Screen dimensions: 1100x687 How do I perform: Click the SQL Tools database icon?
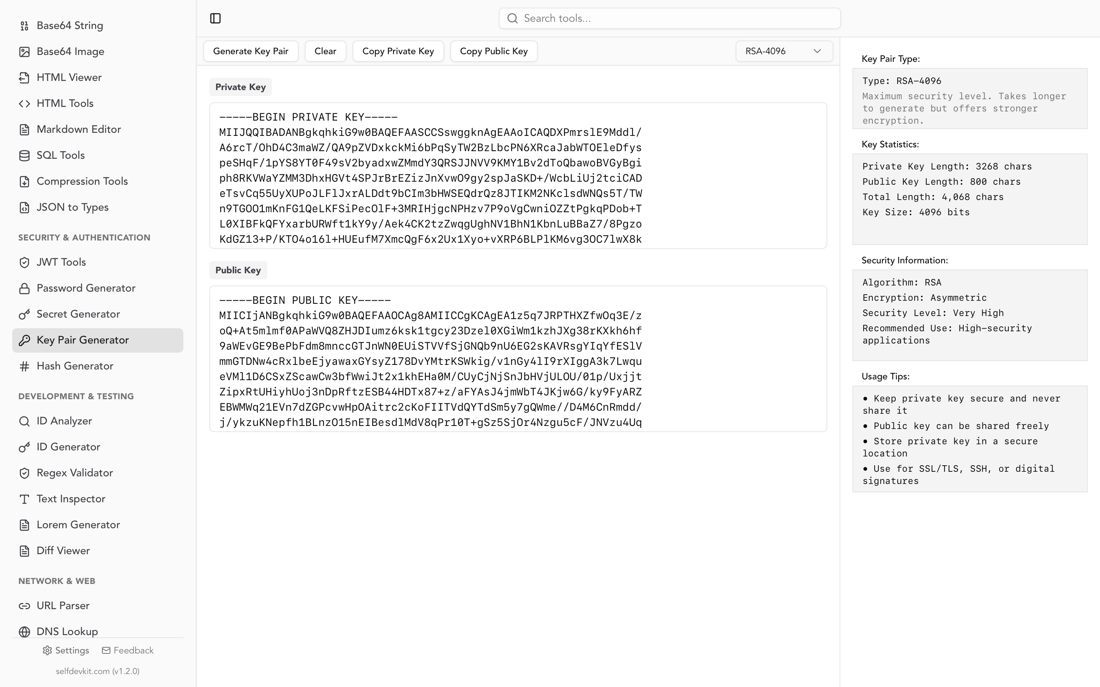(24, 155)
